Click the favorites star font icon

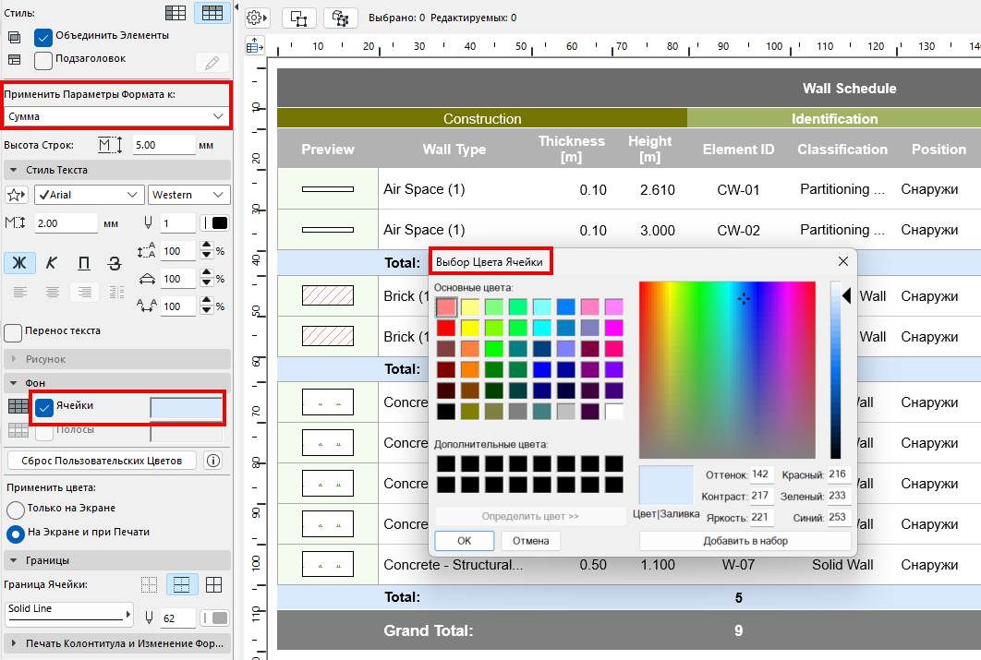coord(17,195)
